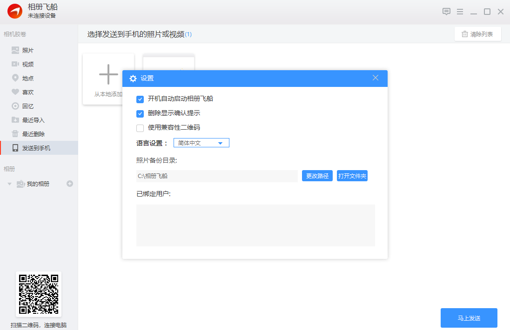Click the 马上发送 send button
The height and width of the screenshot is (330, 510).
(469, 318)
